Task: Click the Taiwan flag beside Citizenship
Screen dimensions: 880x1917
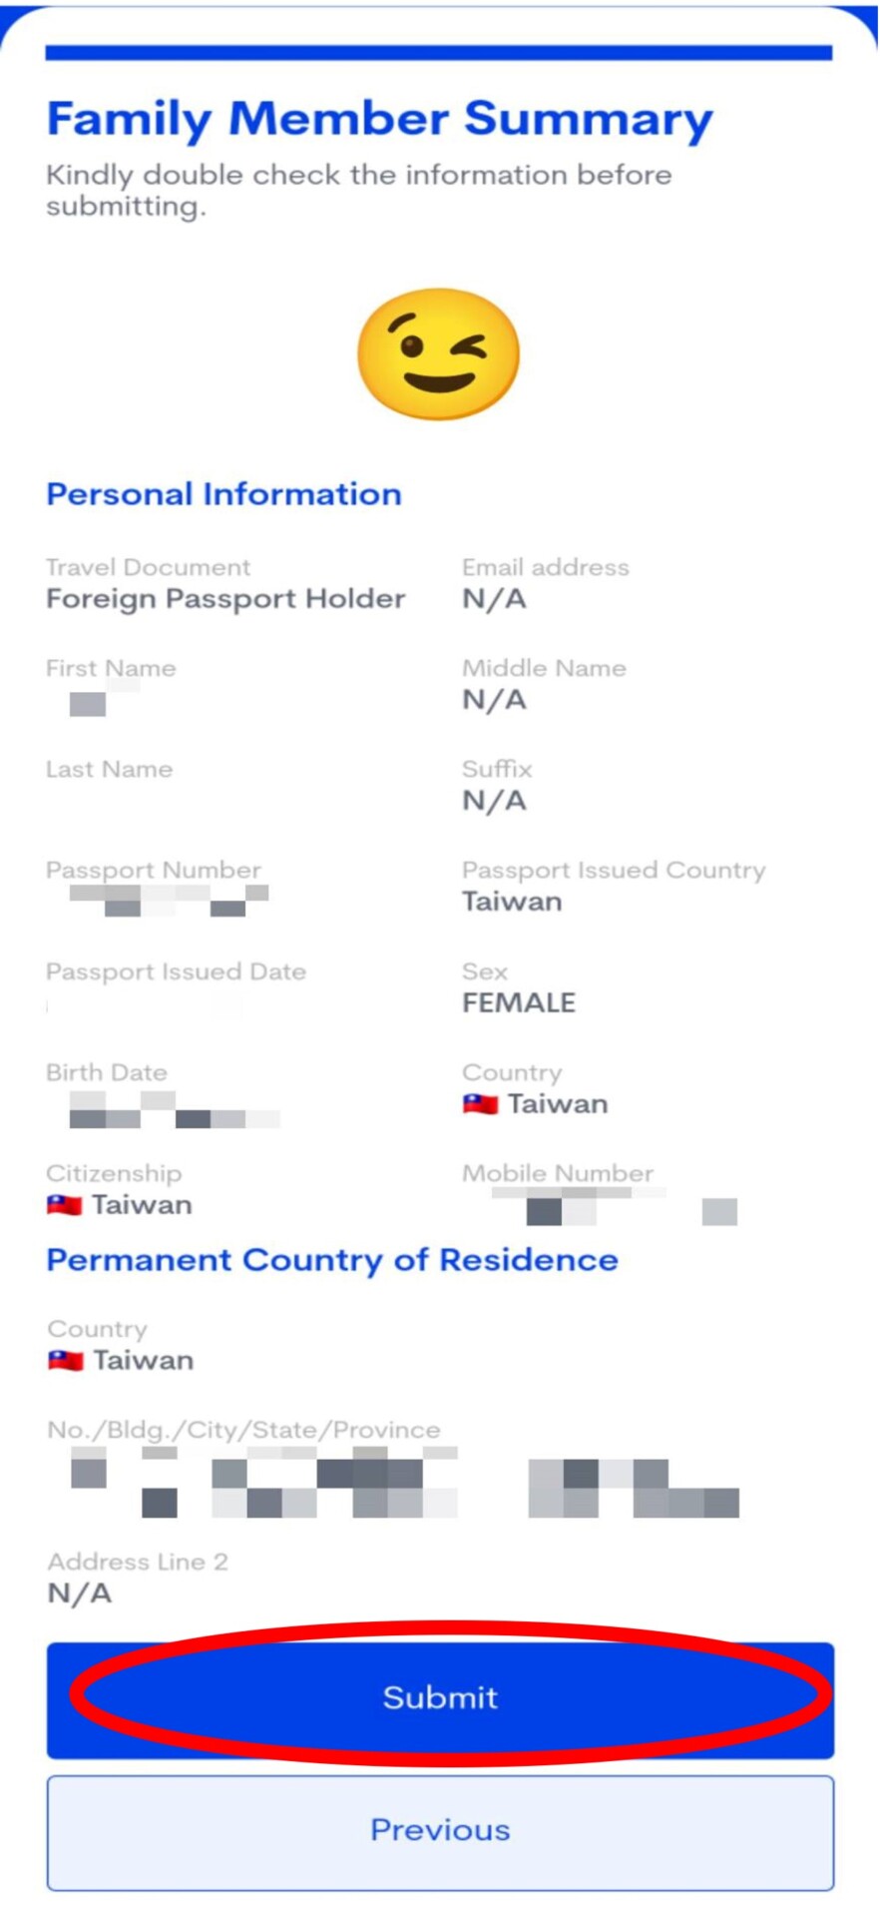Action: (65, 1205)
